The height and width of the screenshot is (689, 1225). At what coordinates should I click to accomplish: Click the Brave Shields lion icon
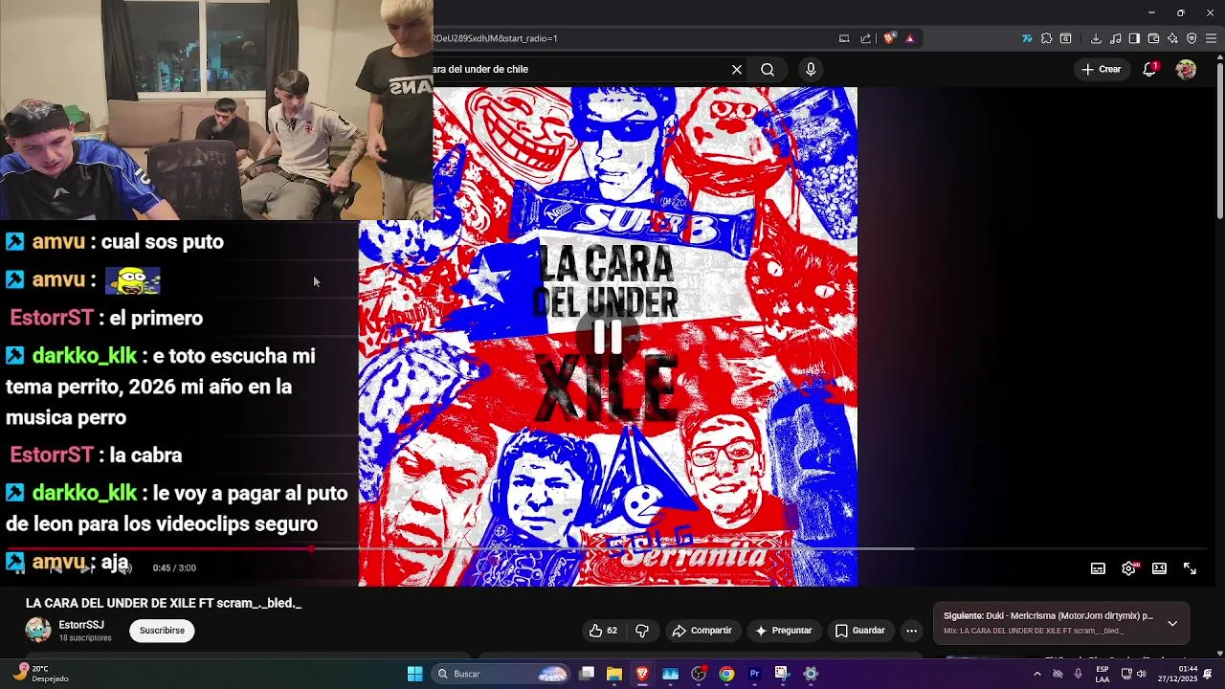(x=889, y=38)
